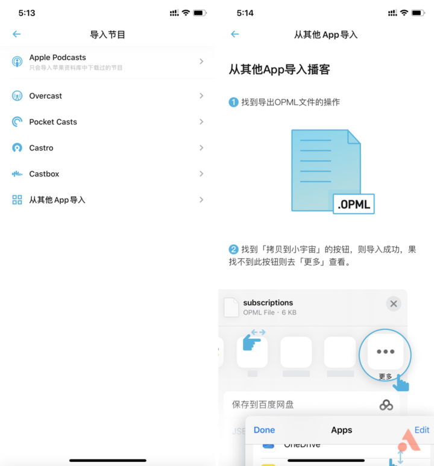This screenshot has height=466, width=434.
Task: Tap the subscriptions file thumbnail icon
Action: pyautogui.click(x=231, y=307)
